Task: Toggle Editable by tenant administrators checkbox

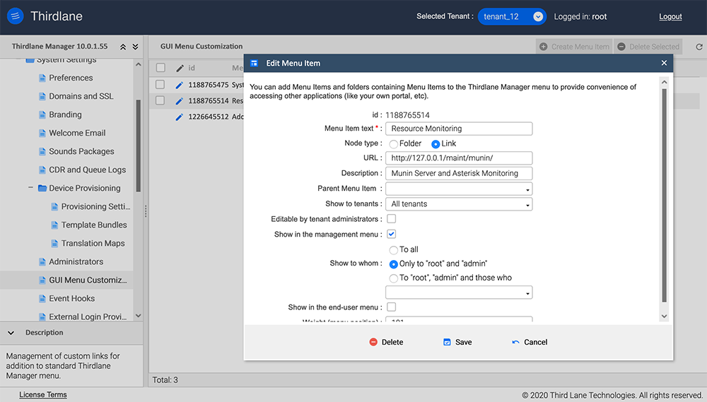Action: 392,218
